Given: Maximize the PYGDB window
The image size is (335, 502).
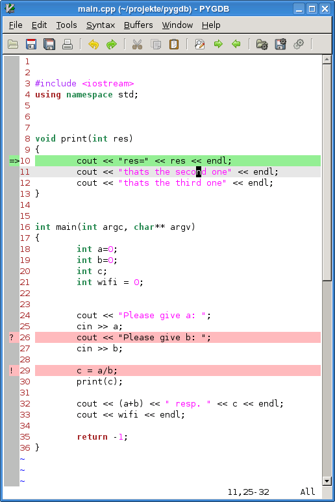Looking at the screenshot, I should (x=312, y=8).
